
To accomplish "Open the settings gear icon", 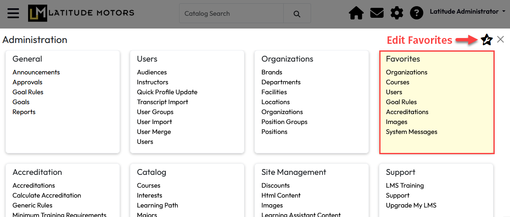I will [x=397, y=13].
